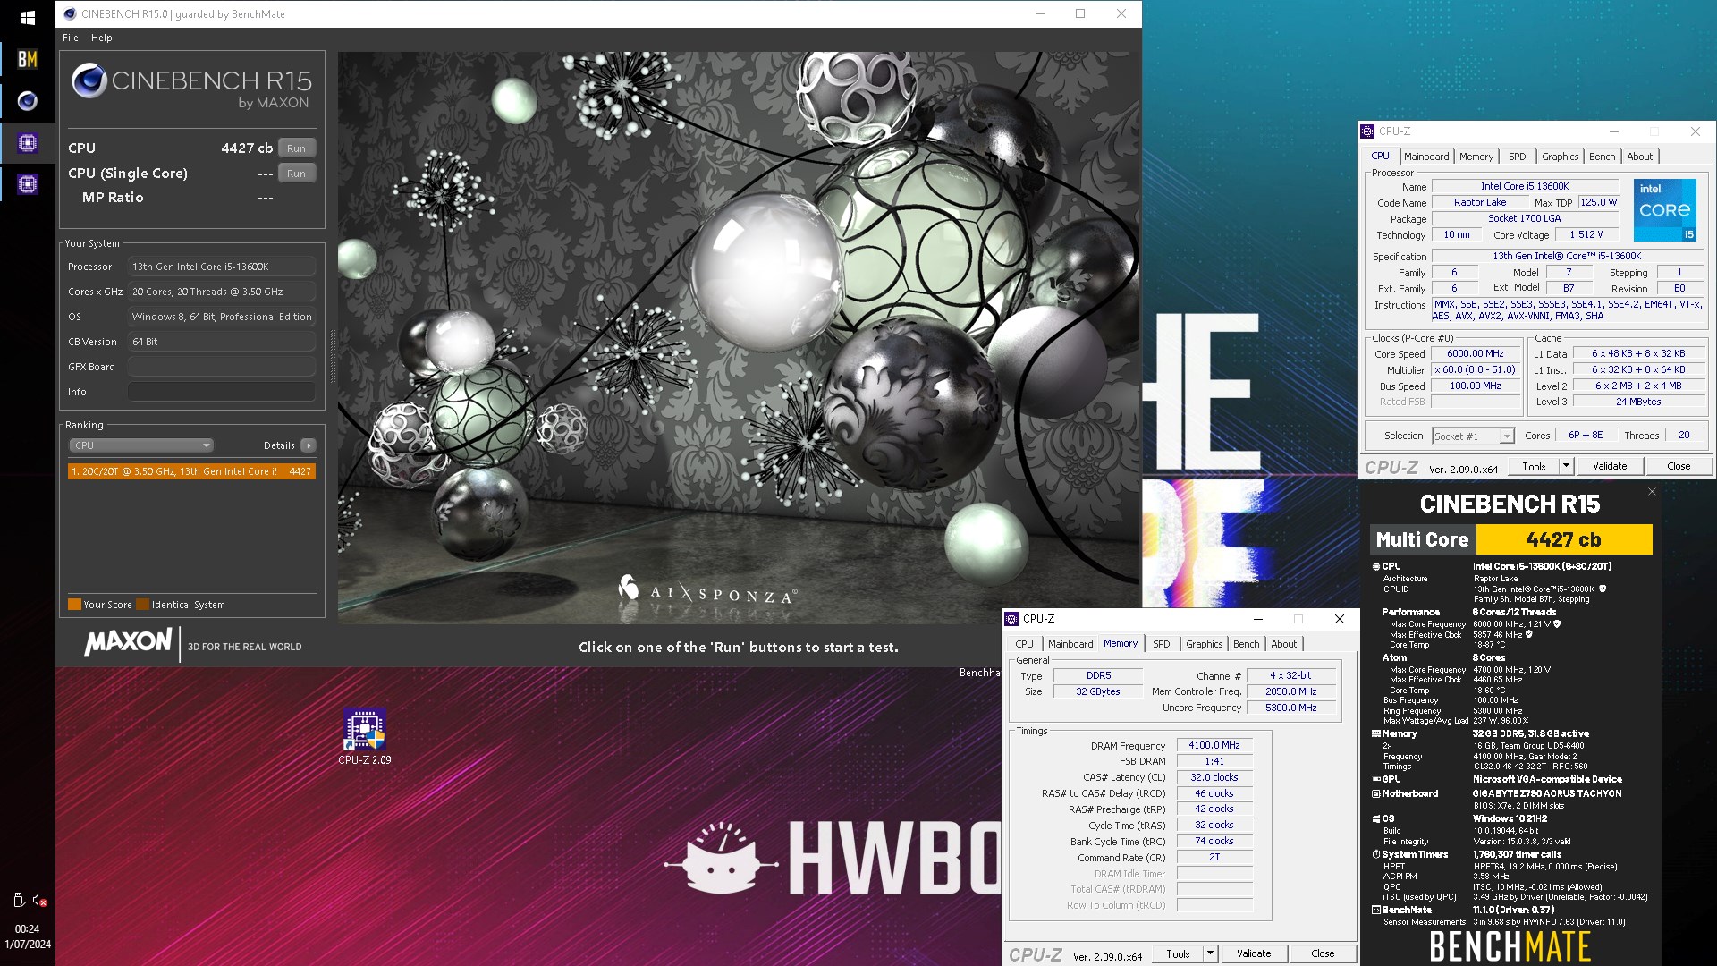Click the CPU section icon in BenchMate panel

1376,566
